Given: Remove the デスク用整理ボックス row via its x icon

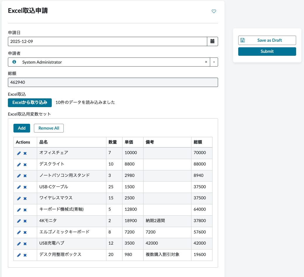Looking at the screenshot, I should [x=24, y=255].
